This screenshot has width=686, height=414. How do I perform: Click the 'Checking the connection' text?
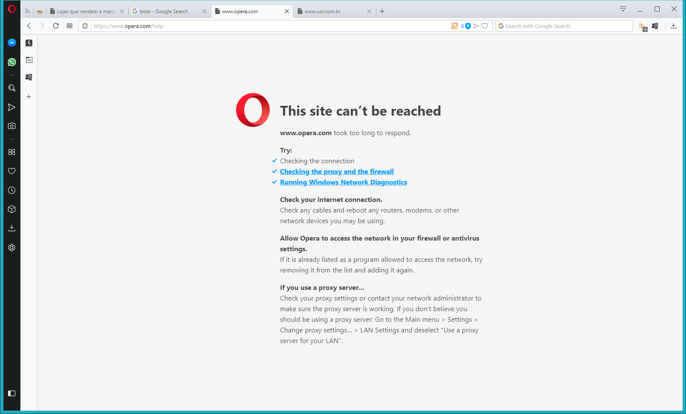[317, 161]
